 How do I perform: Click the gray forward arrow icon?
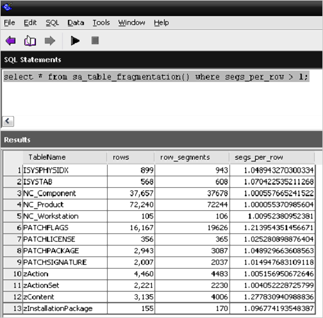point(50,40)
